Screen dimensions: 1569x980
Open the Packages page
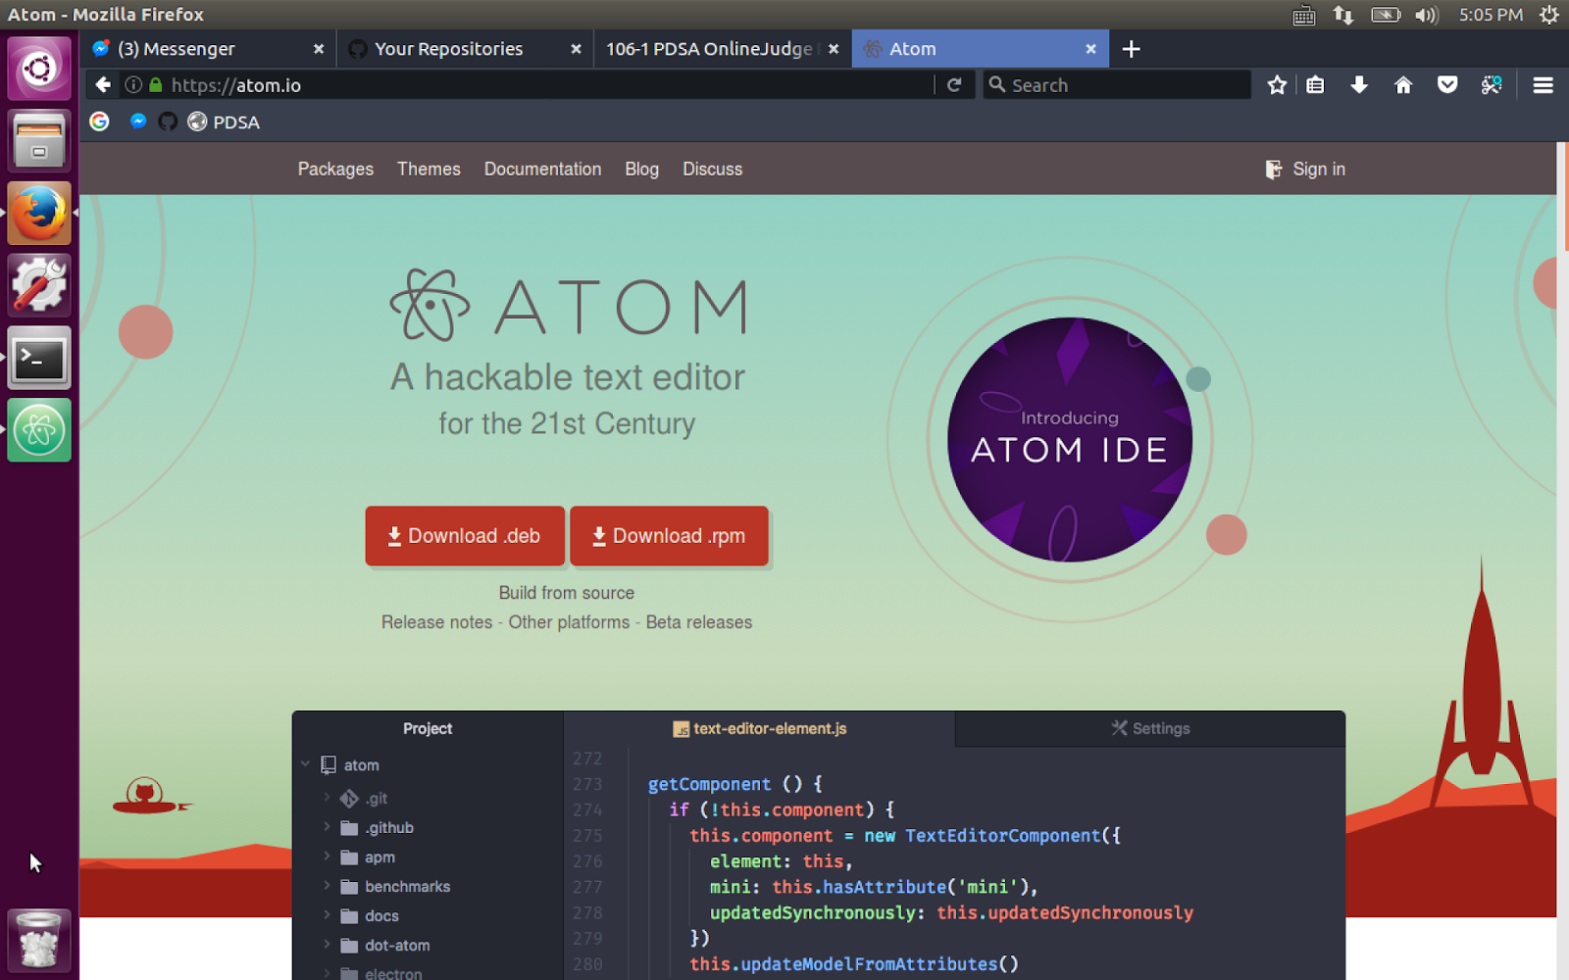tap(335, 169)
